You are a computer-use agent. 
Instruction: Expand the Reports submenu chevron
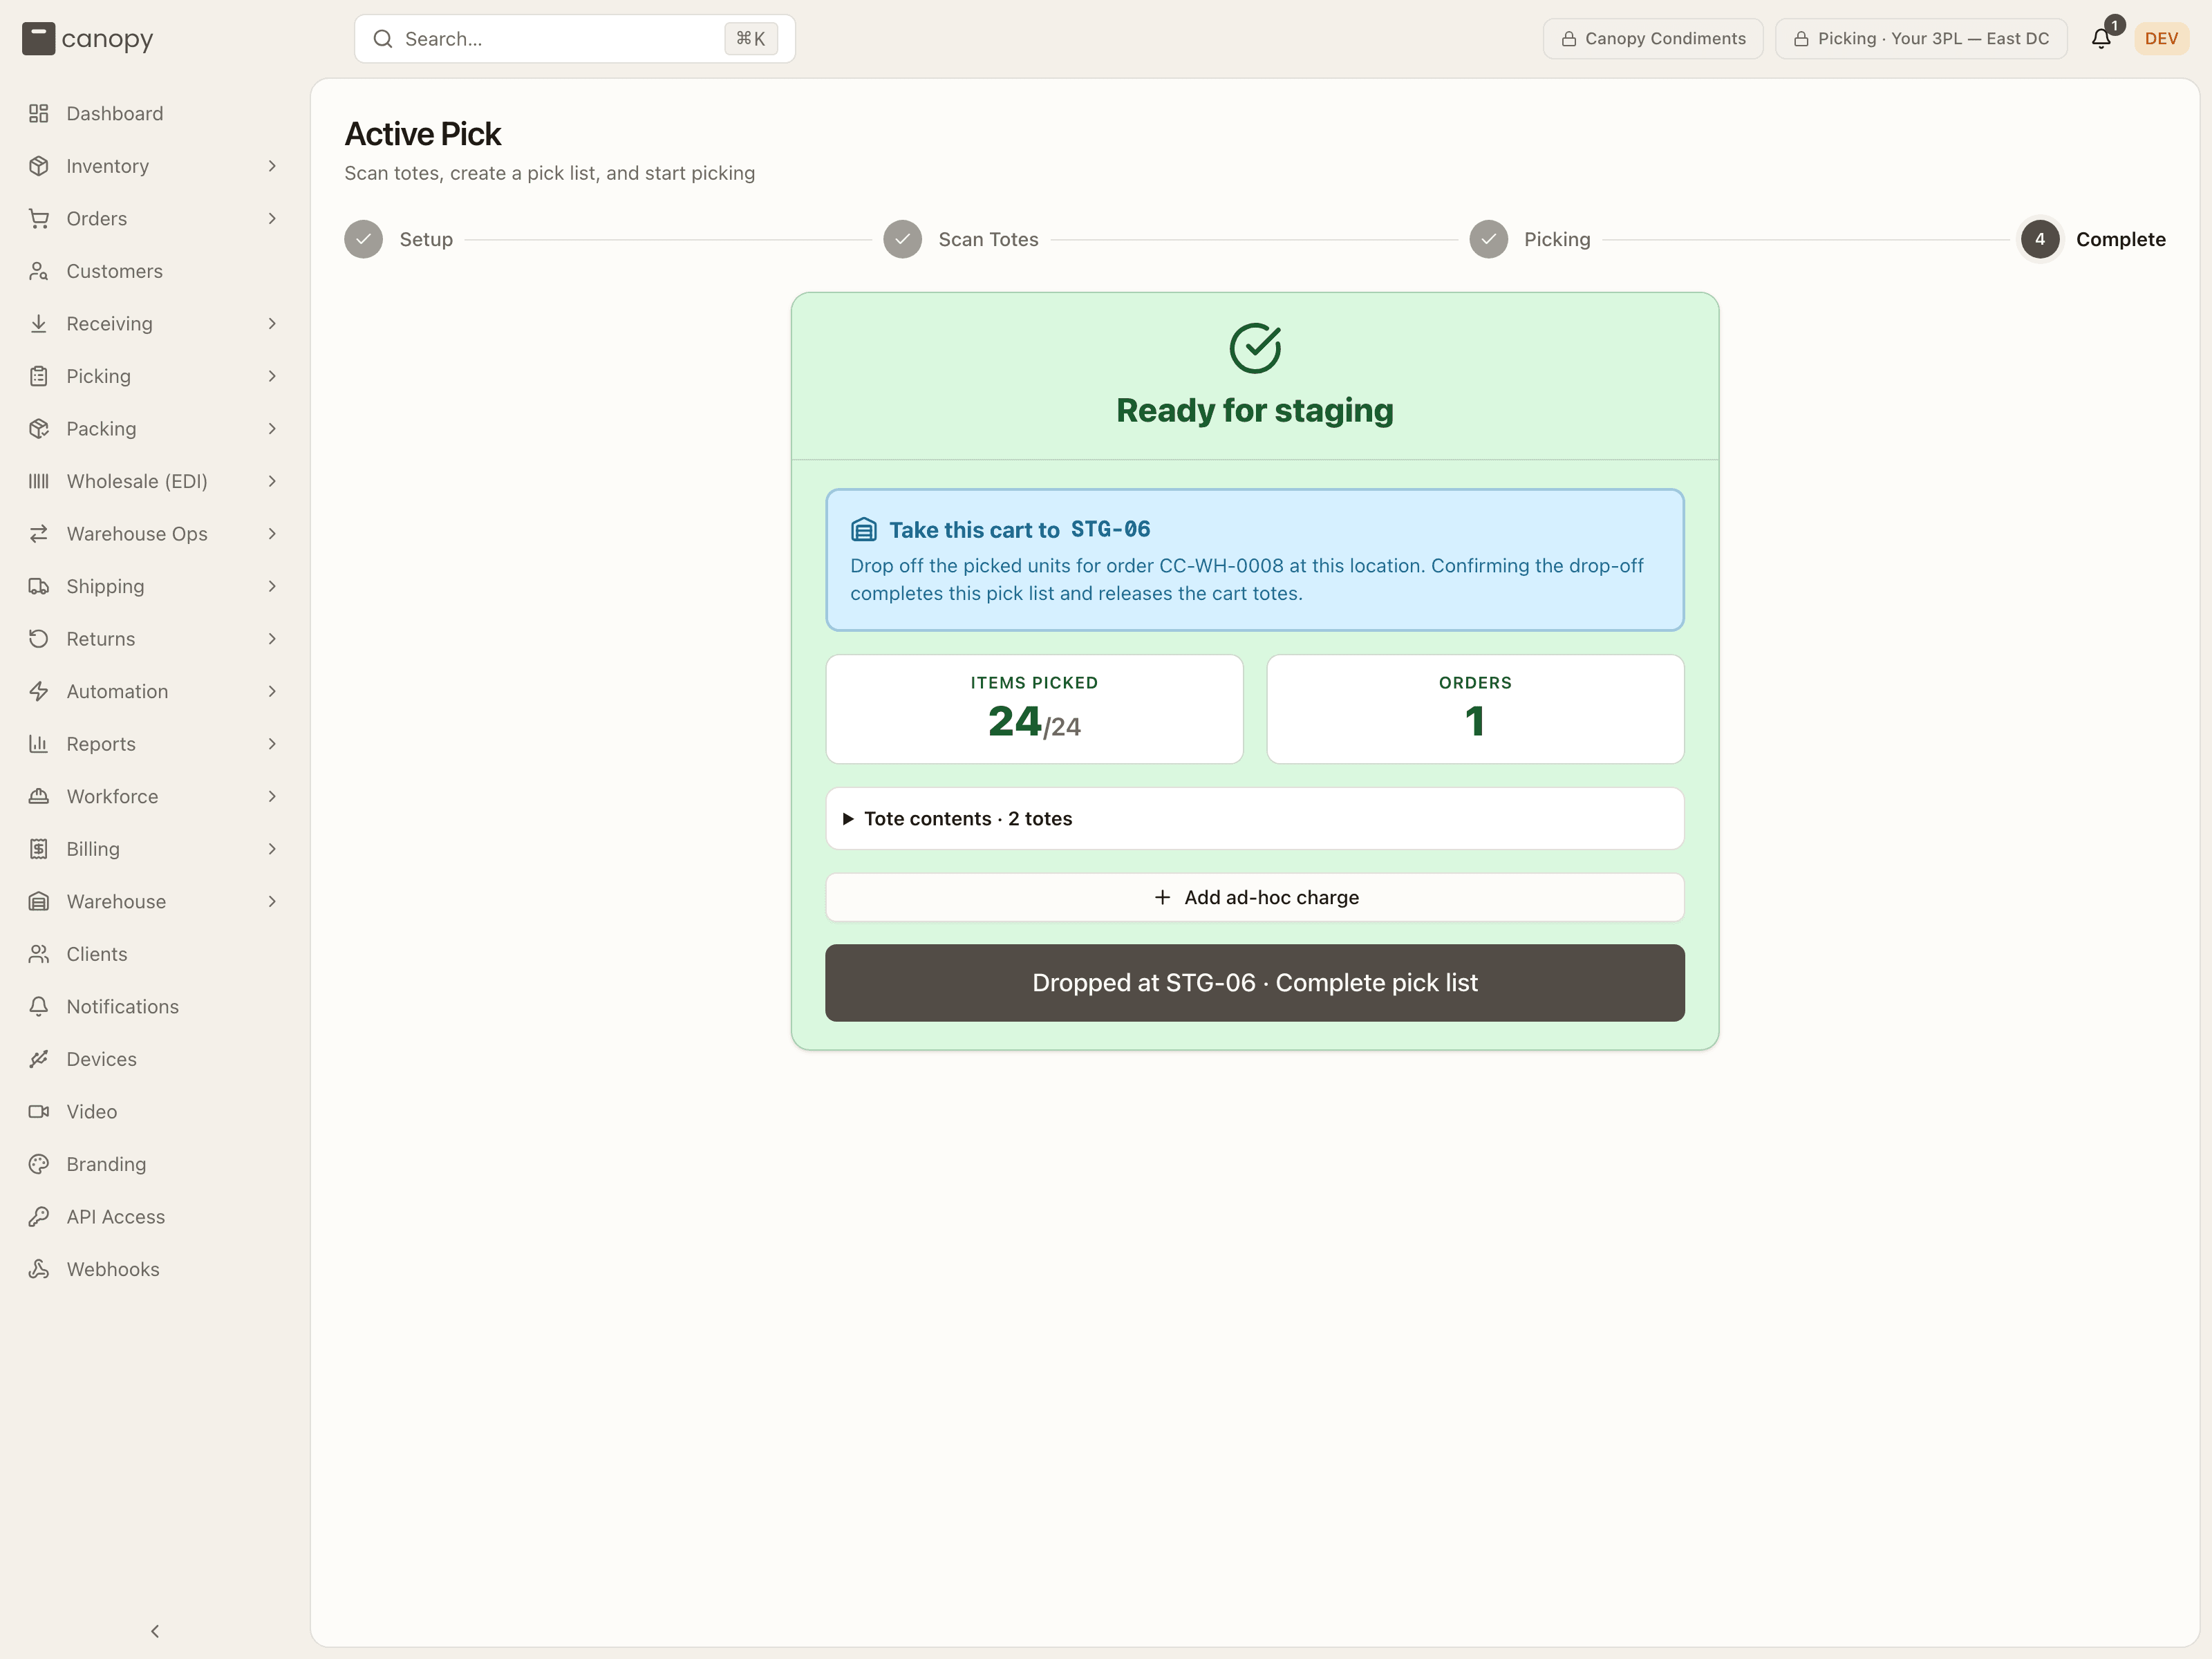pos(272,743)
